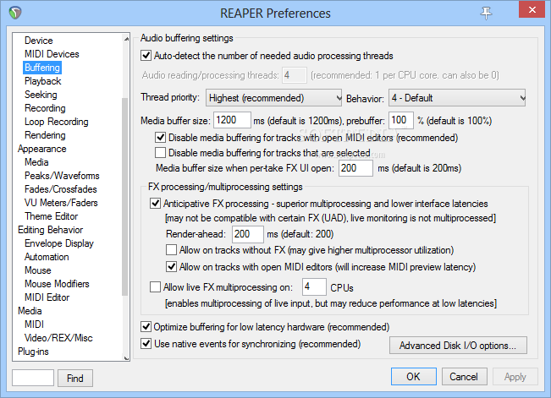Open Advanced Disk I/O options

tap(458, 346)
